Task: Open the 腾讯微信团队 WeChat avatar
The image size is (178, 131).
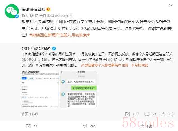Action: click(12, 11)
